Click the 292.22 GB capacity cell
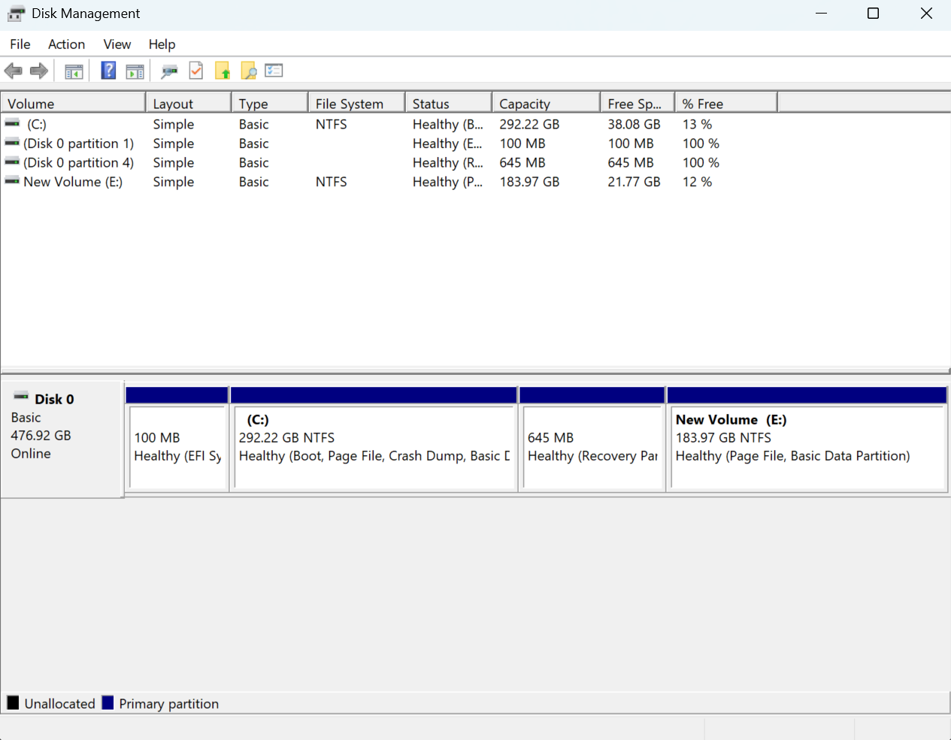Image resolution: width=951 pixels, height=740 pixels. click(x=529, y=124)
